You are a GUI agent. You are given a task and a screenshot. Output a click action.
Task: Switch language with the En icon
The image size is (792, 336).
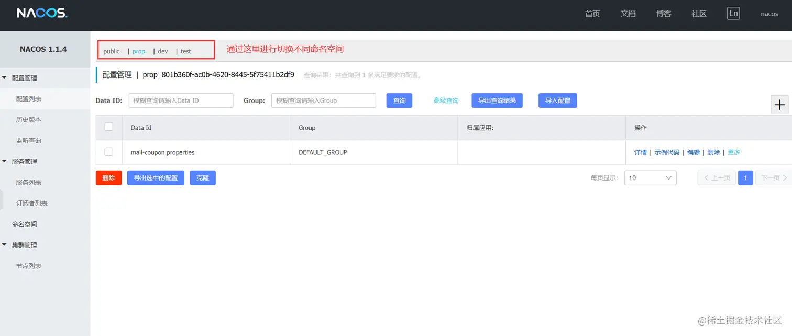click(733, 14)
